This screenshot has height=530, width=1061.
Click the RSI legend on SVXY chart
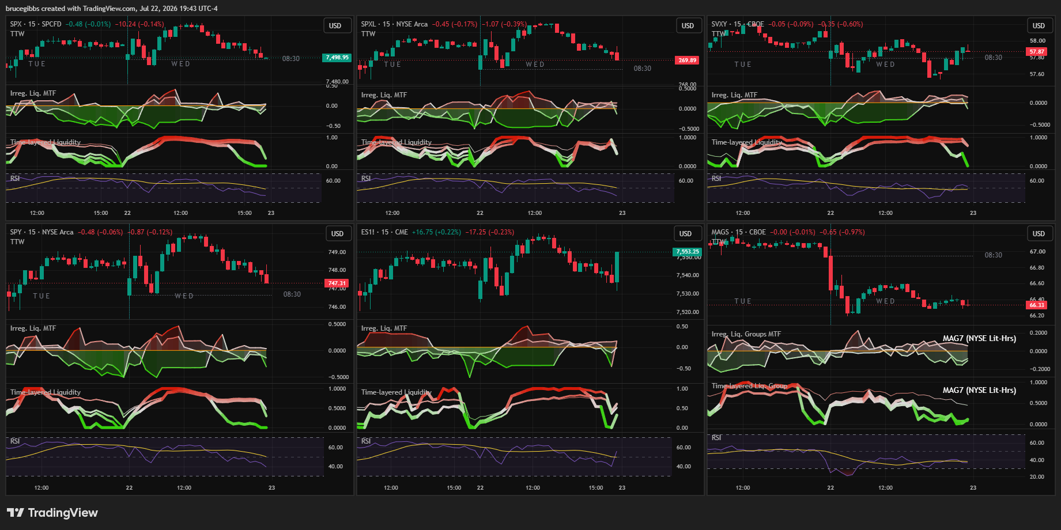(716, 179)
